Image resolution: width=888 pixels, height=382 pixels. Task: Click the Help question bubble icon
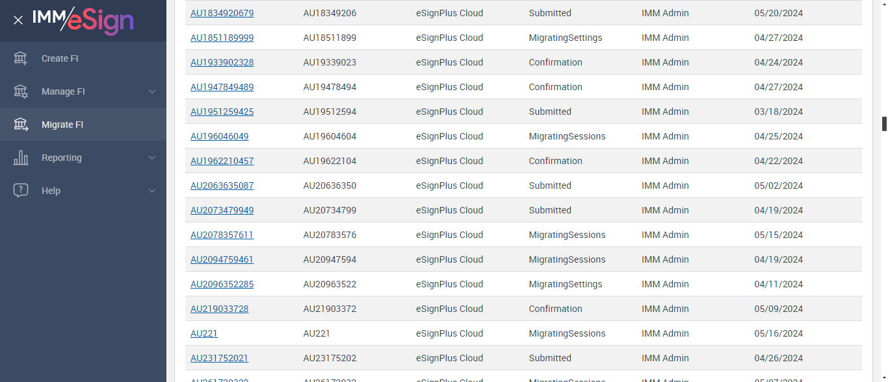[21, 191]
